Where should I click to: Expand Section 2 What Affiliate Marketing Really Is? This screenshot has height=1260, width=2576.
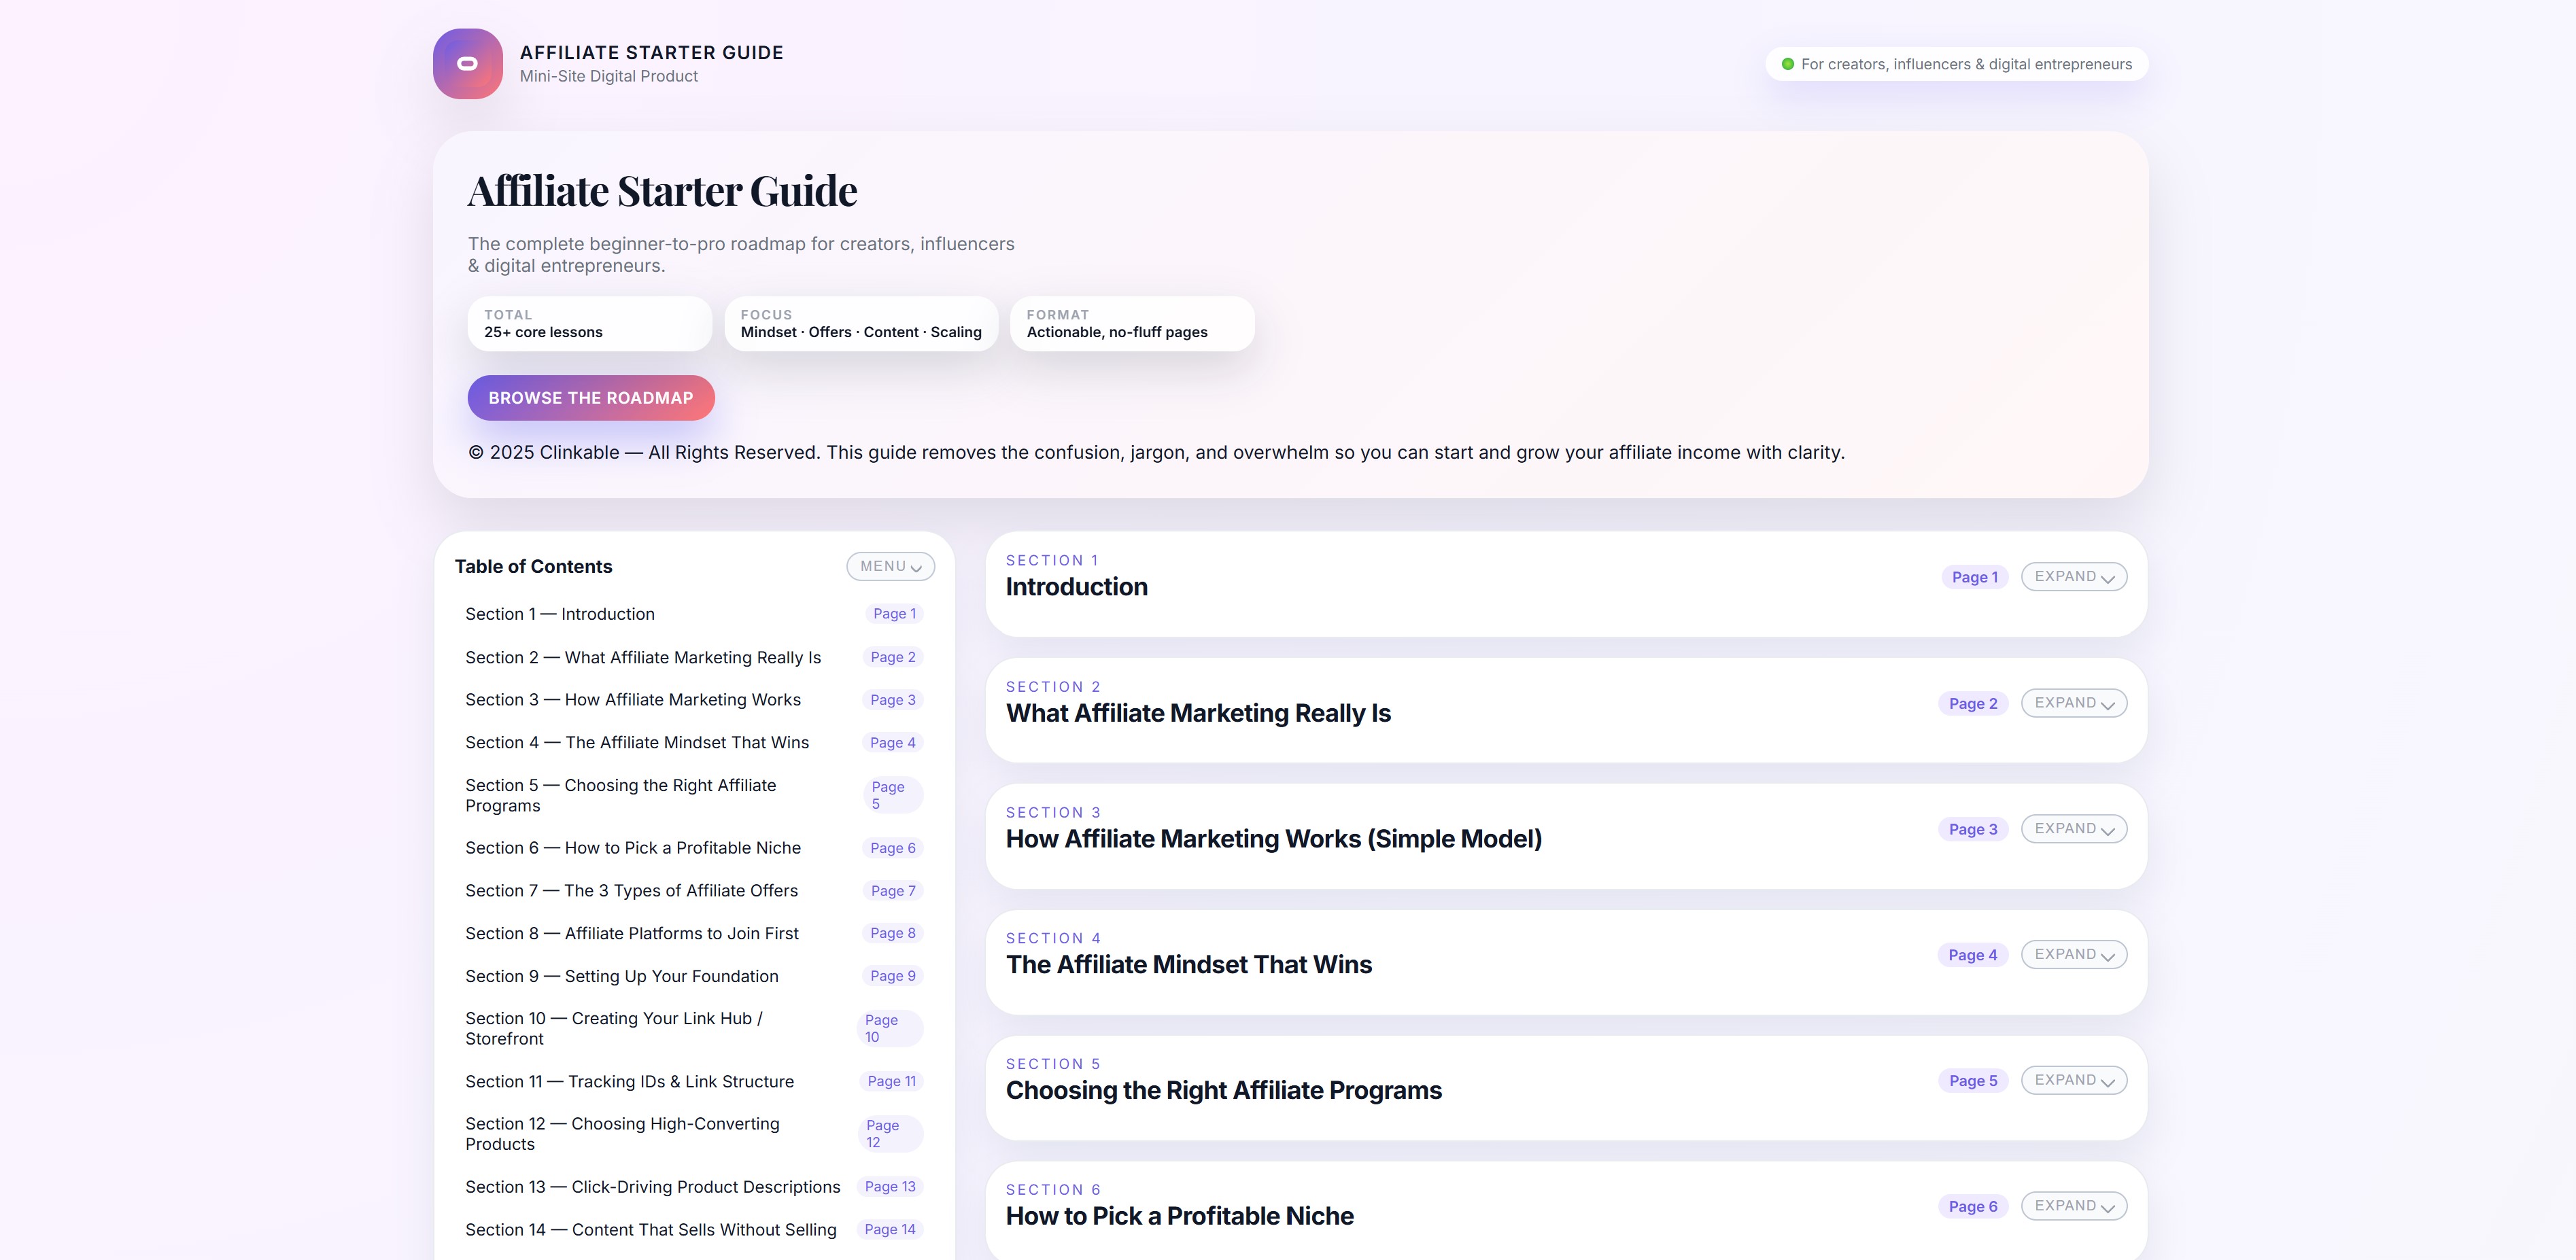2073,702
